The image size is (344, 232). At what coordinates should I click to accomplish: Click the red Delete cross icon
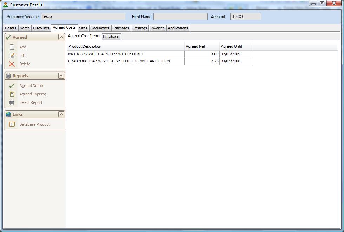pos(12,64)
